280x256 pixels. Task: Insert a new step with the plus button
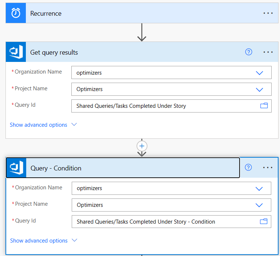tap(142, 146)
